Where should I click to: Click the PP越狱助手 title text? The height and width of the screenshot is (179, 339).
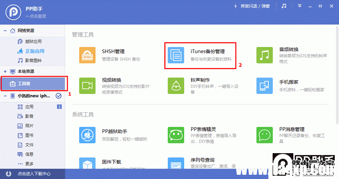[x=114, y=132]
